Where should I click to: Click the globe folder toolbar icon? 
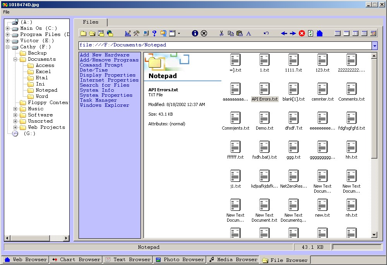coord(110,33)
